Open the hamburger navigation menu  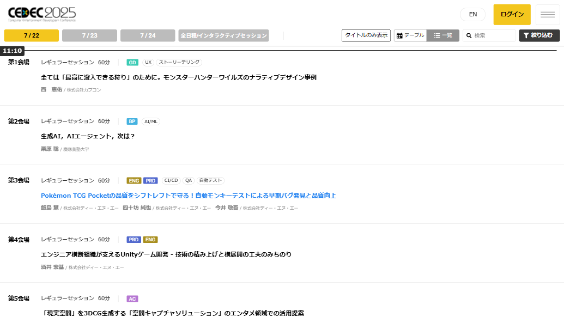point(547,14)
